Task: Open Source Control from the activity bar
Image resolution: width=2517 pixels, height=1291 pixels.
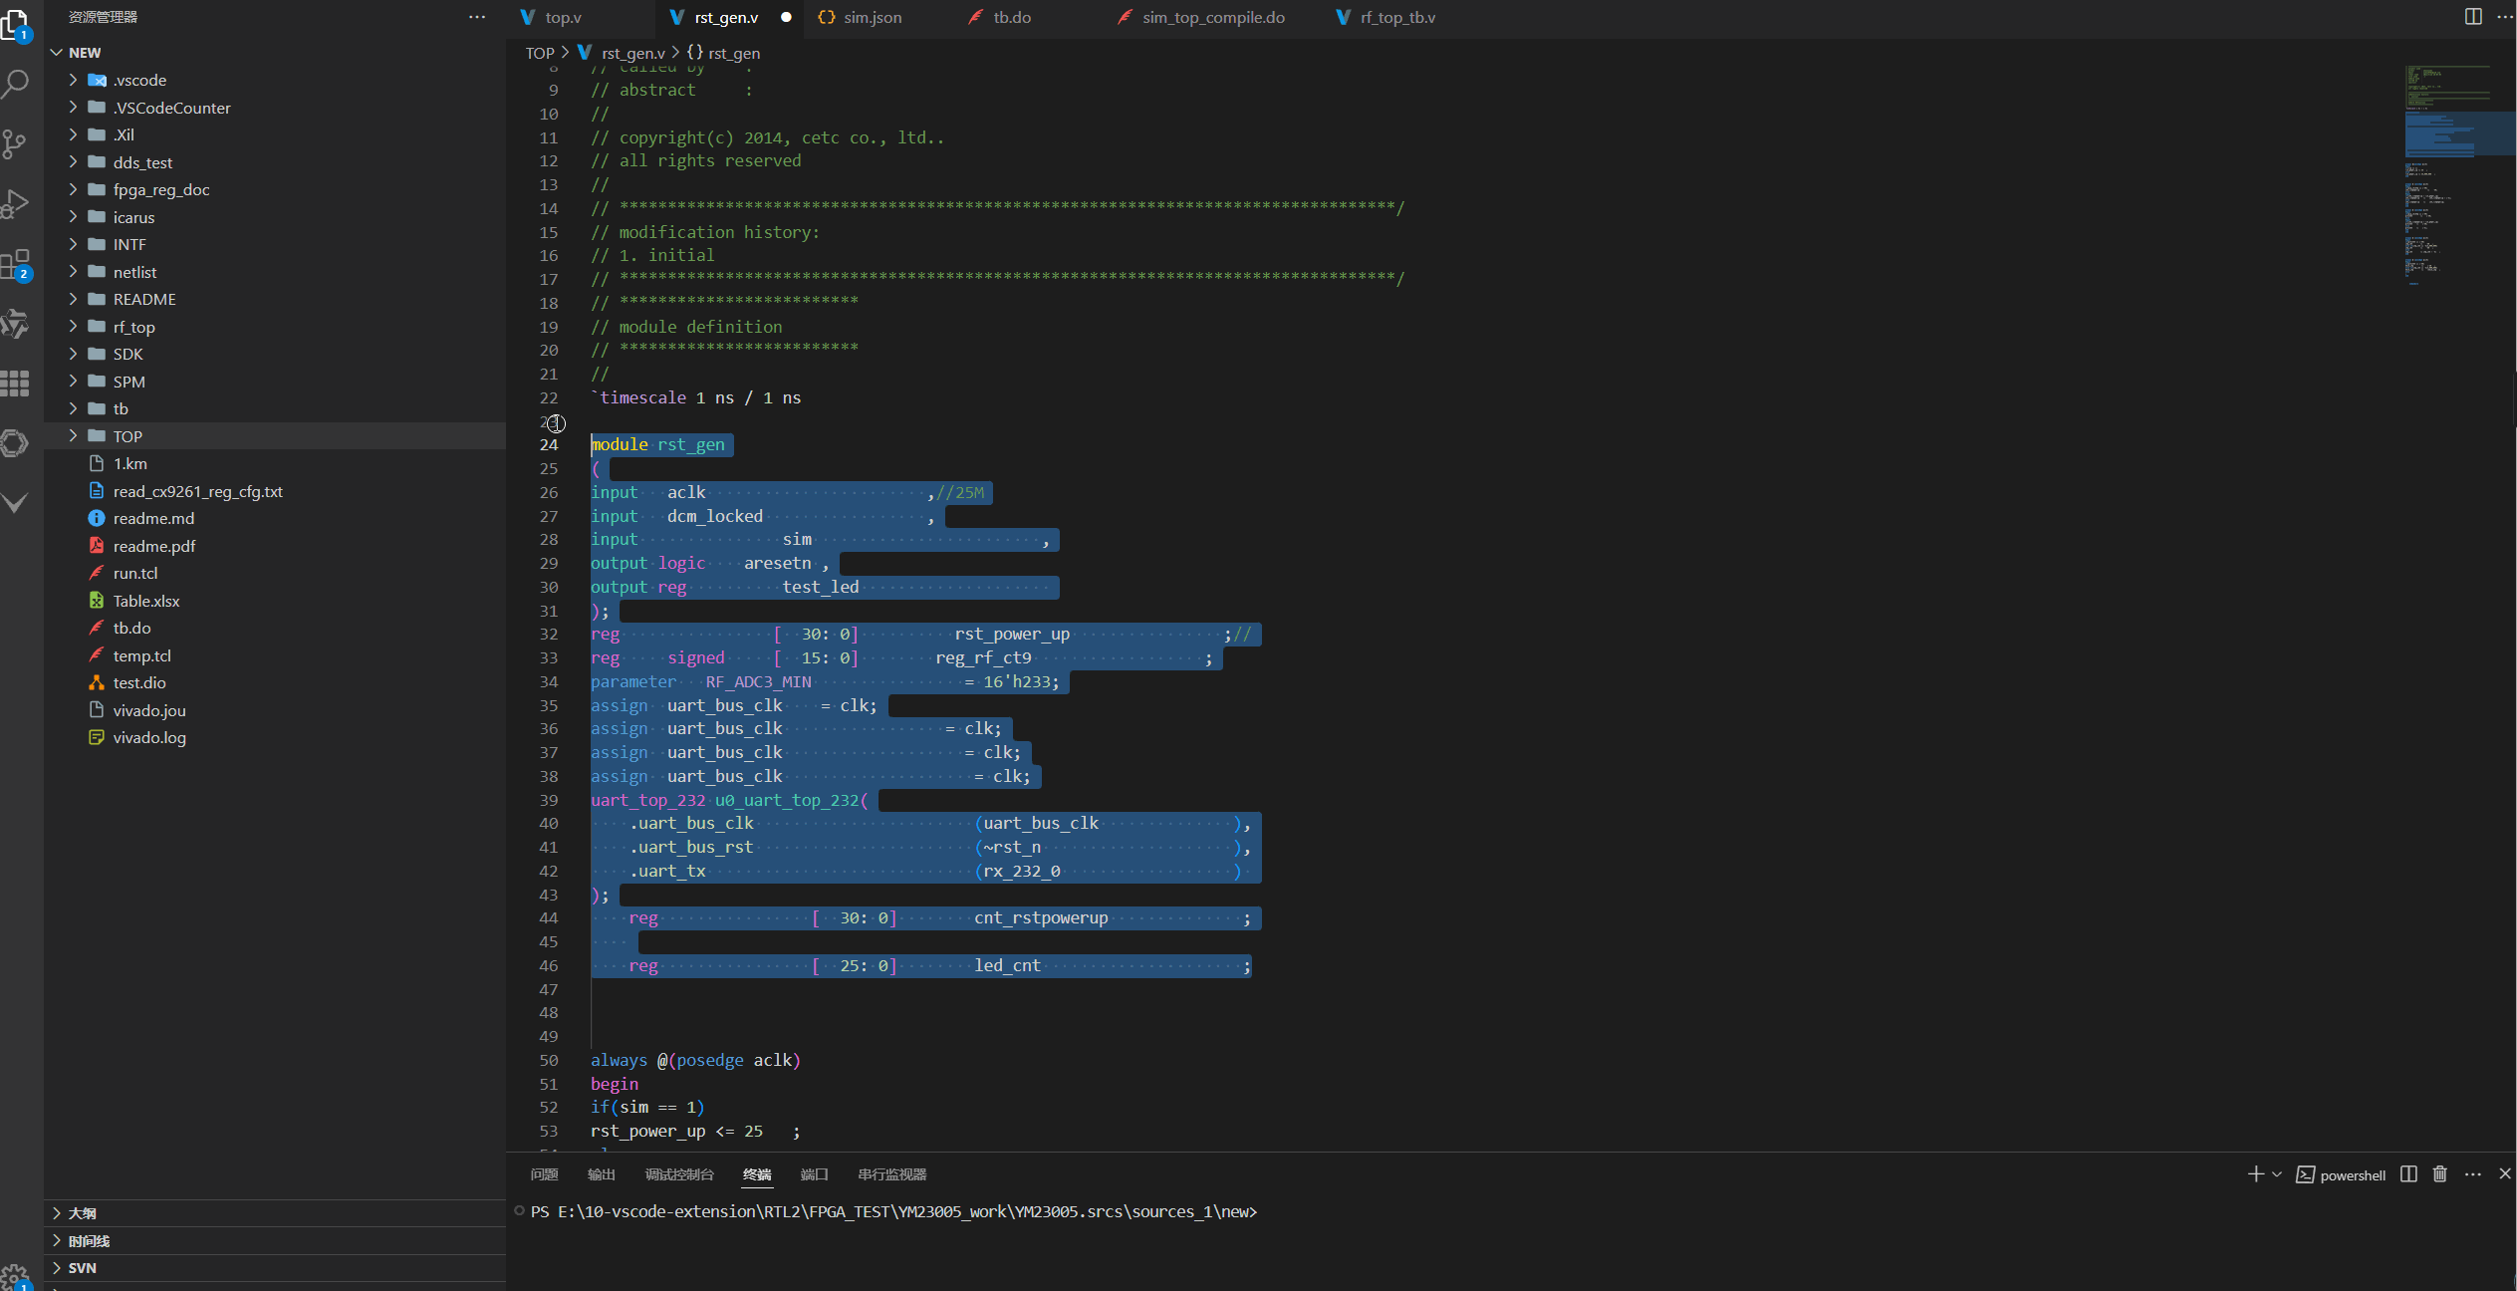Action: (16, 143)
